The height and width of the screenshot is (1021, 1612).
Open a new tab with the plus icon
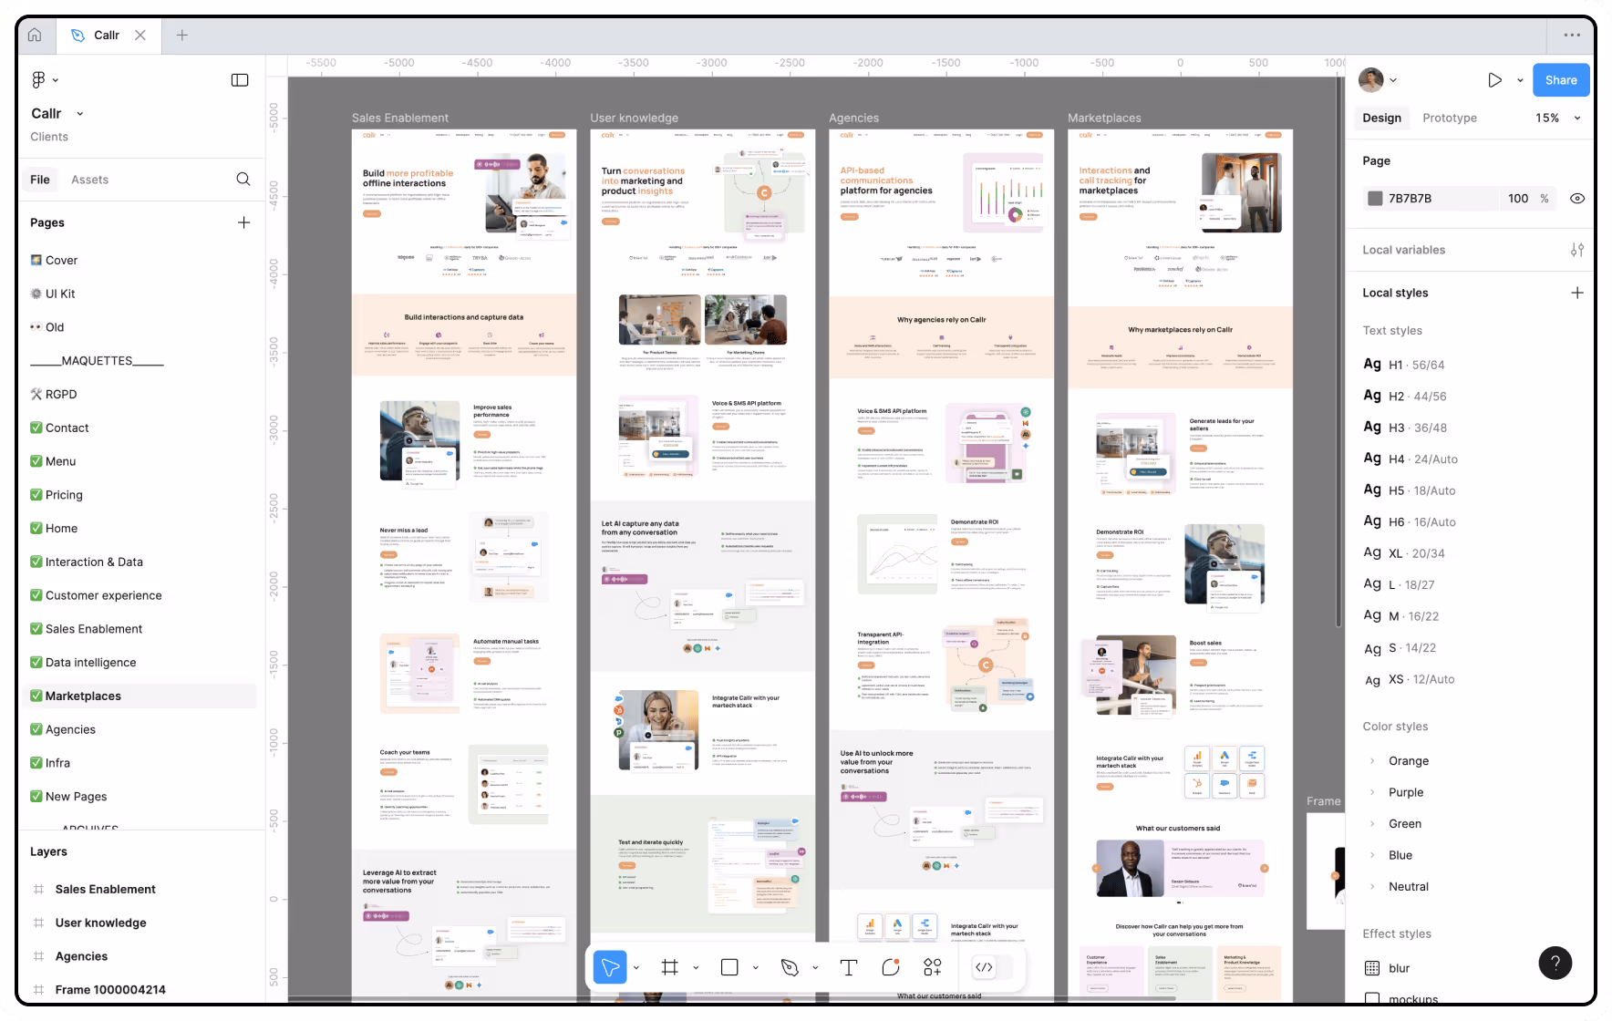[x=182, y=36]
